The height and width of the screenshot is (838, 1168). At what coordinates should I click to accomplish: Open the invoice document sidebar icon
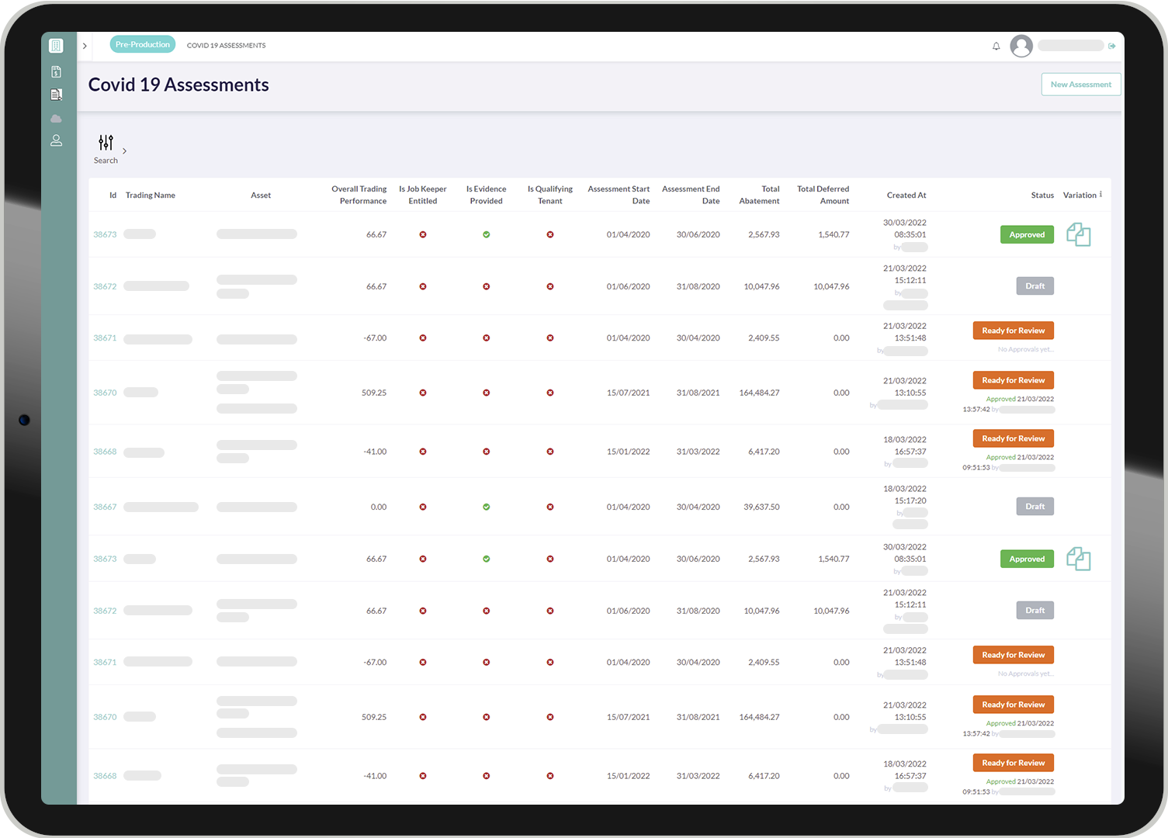(x=56, y=71)
